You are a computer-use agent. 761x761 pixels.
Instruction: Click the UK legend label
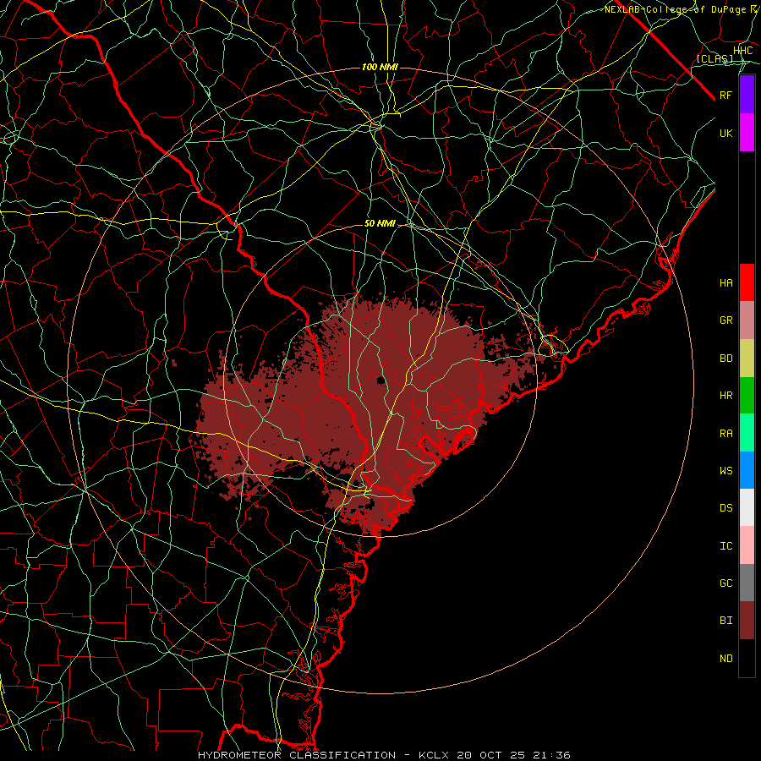click(726, 133)
